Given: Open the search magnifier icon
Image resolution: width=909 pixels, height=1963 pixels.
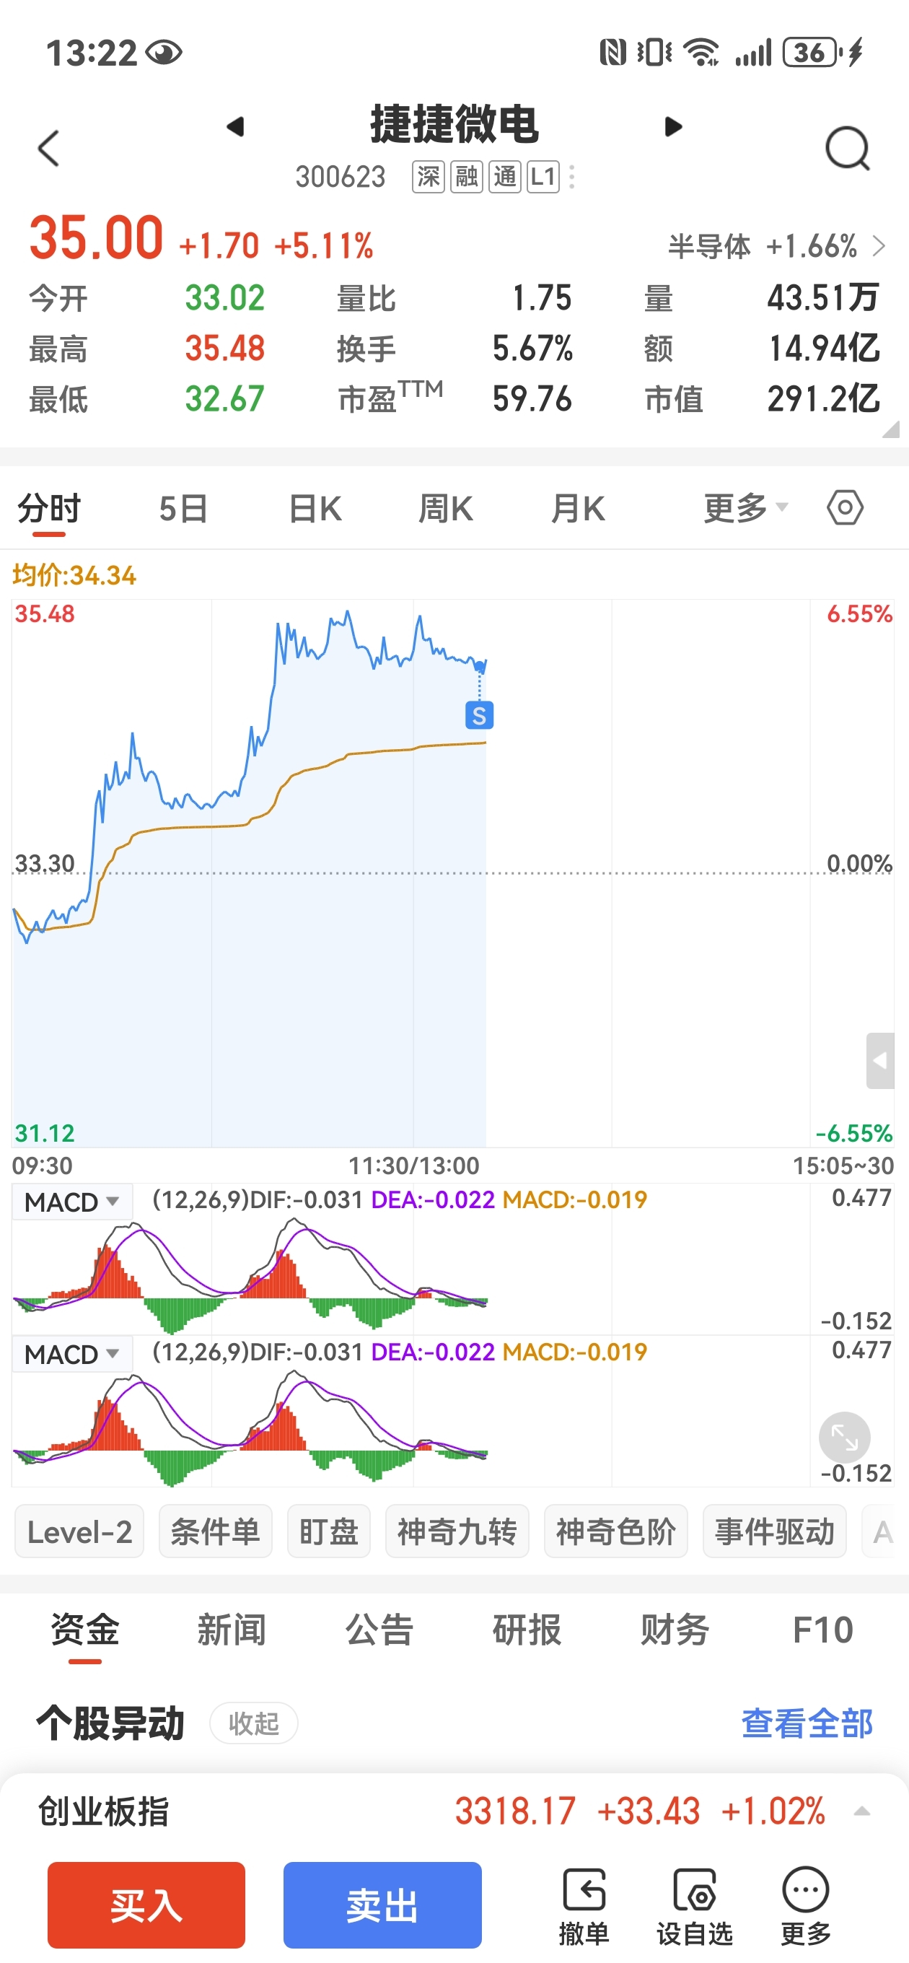Looking at the screenshot, I should 846,148.
